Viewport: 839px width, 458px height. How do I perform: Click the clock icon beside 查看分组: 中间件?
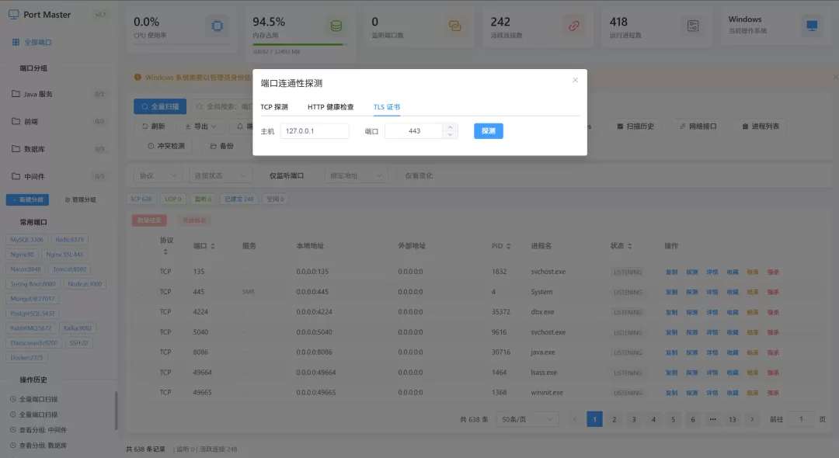click(x=13, y=430)
